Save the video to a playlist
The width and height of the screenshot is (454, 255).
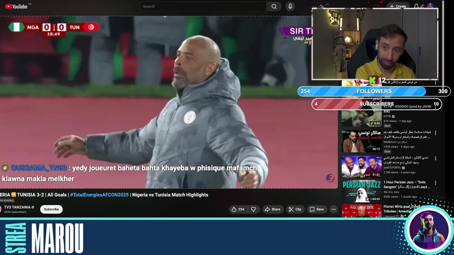coord(317,209)
